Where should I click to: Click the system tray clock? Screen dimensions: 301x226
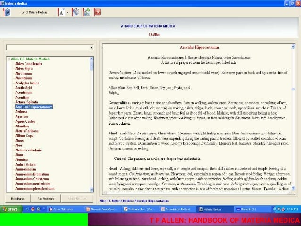[x=292, y=209]
